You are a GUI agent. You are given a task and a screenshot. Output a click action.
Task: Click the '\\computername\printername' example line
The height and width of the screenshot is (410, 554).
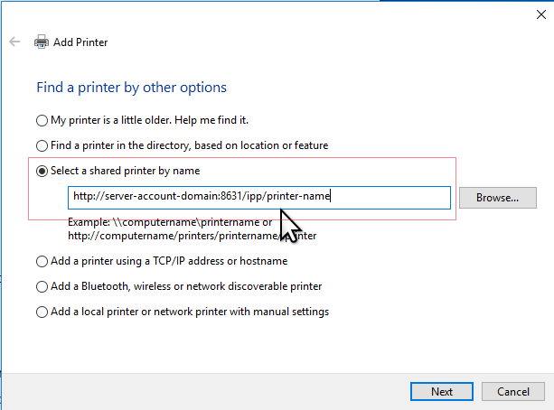click(172, 222)
